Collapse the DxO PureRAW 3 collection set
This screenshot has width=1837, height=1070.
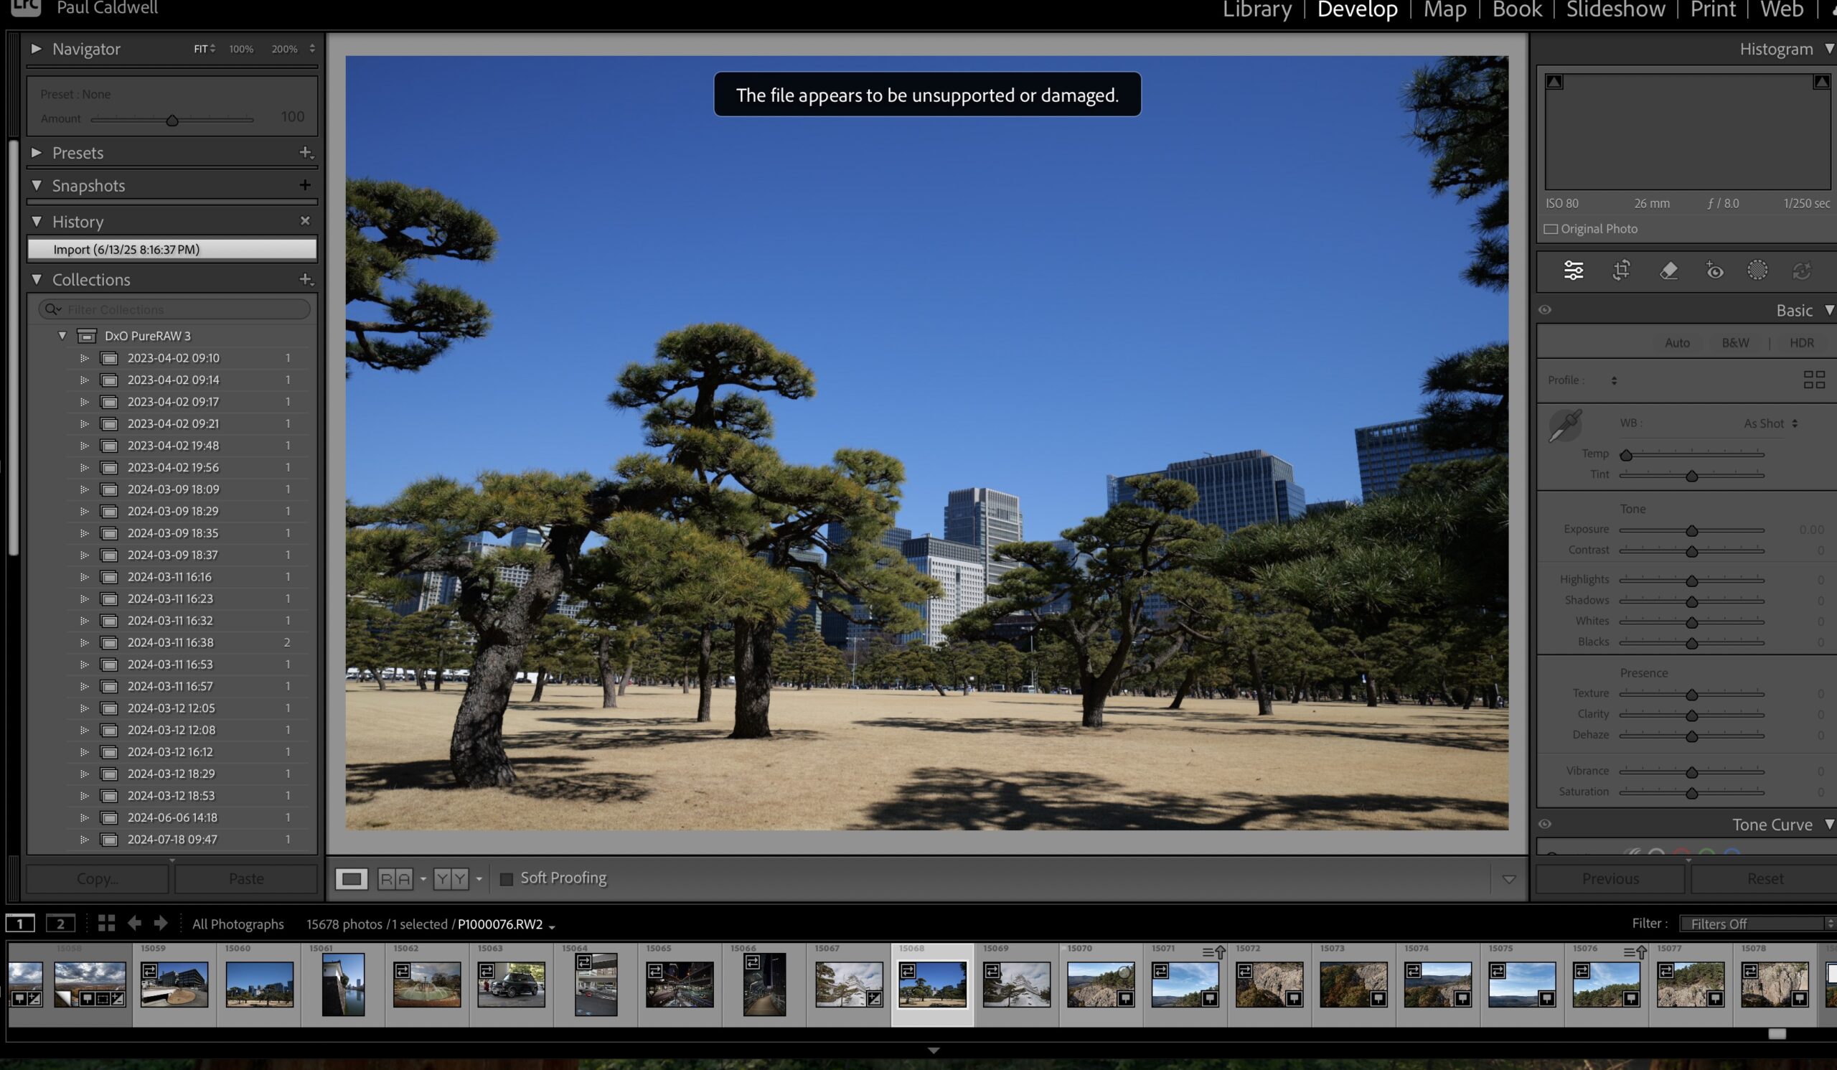pos(62,336)
